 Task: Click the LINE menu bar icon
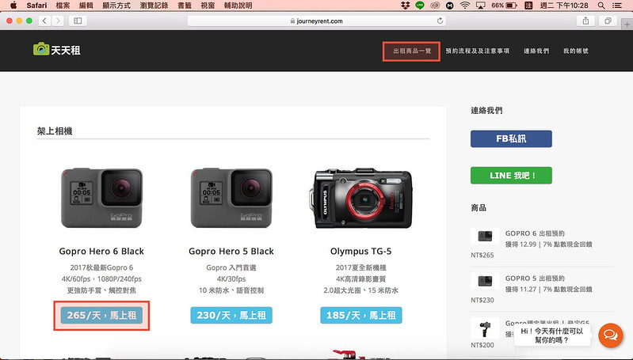(x=420, y=6)
